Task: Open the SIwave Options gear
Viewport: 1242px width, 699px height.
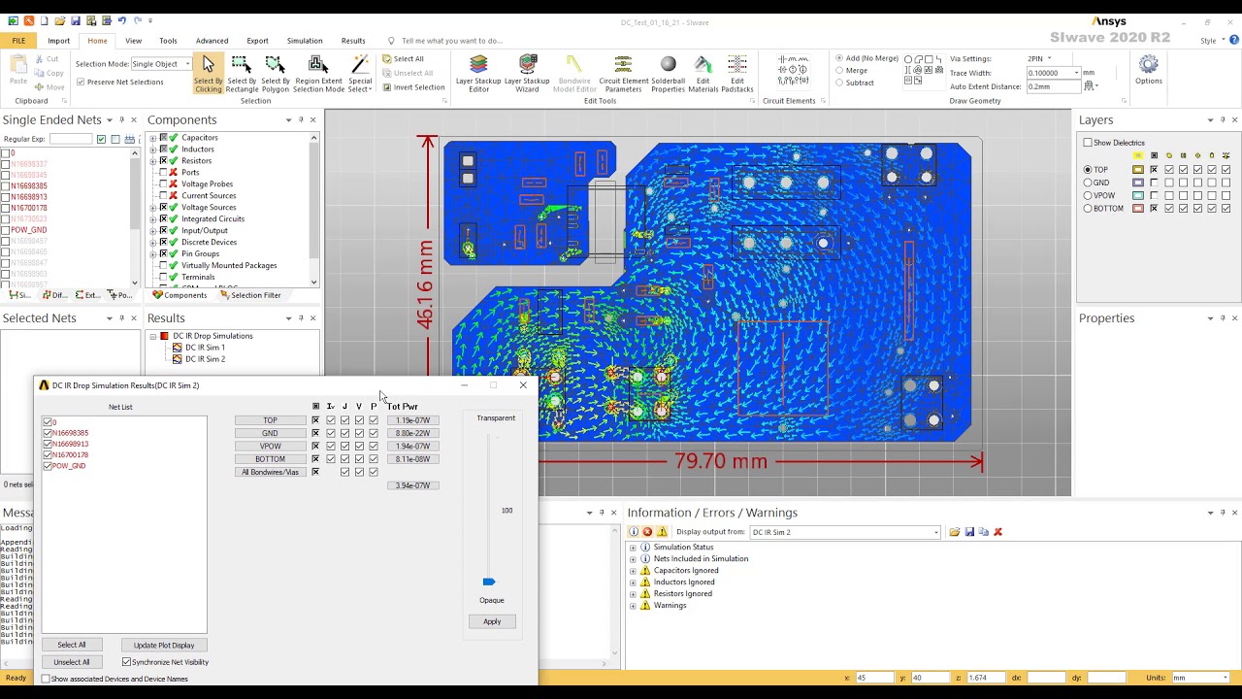Action: 1148,70
